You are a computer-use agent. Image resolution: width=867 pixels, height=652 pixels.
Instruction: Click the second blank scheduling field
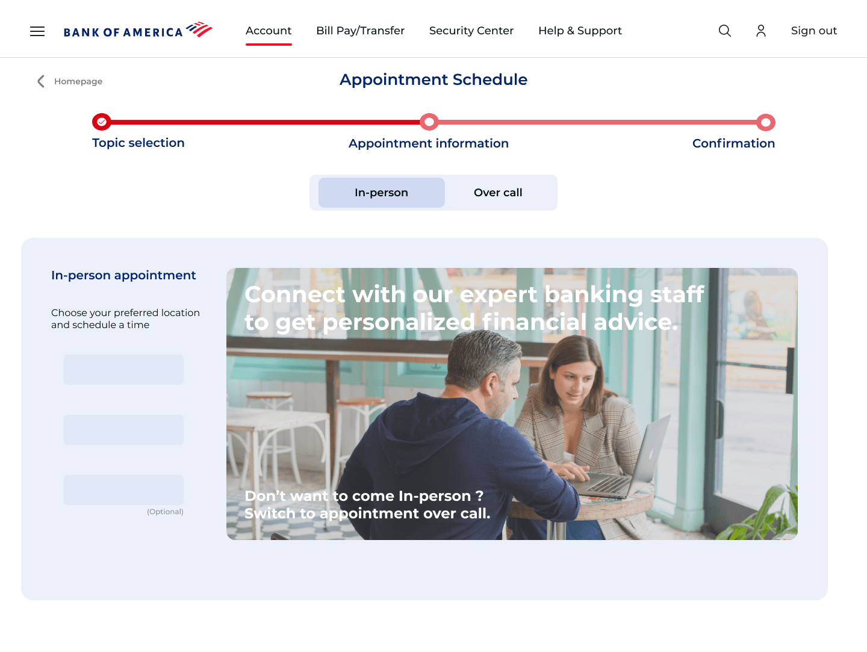[123, 430]
